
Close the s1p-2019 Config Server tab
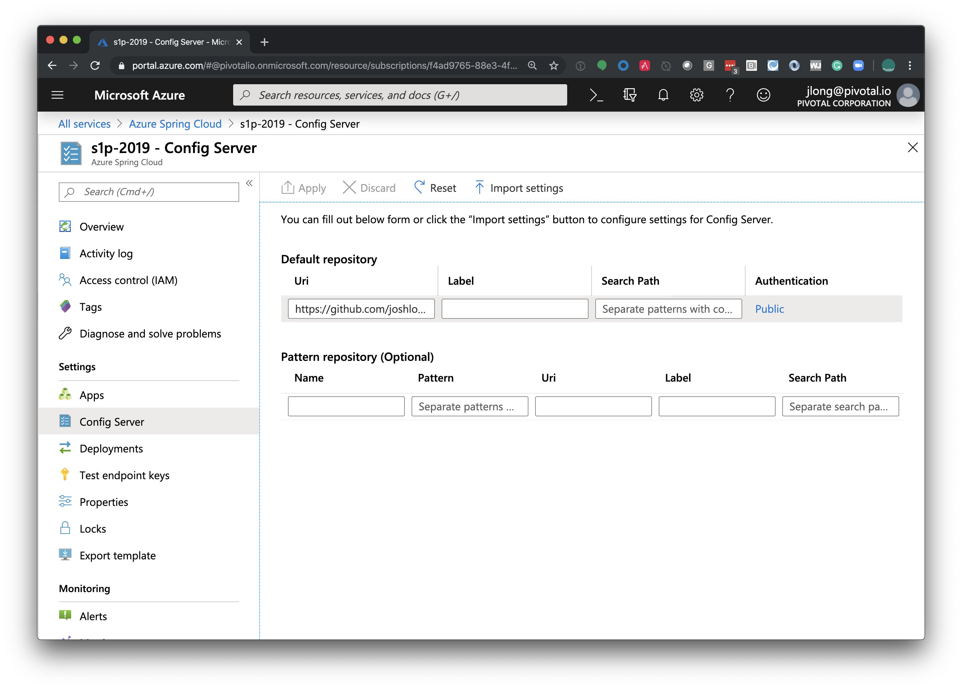239,42
